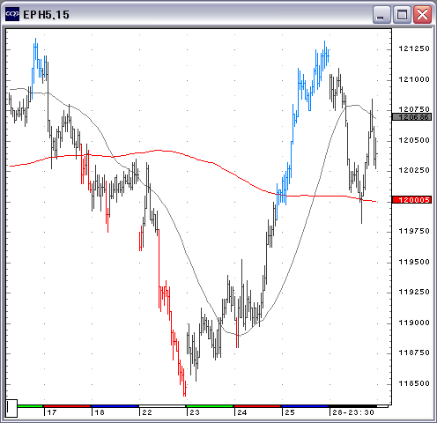437x423 pixels.
Task: Select the 119250 price axis label
Action: [414, 292]
